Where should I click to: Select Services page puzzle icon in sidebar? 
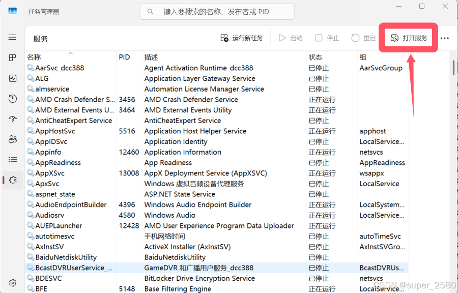(x=13, y=180)
